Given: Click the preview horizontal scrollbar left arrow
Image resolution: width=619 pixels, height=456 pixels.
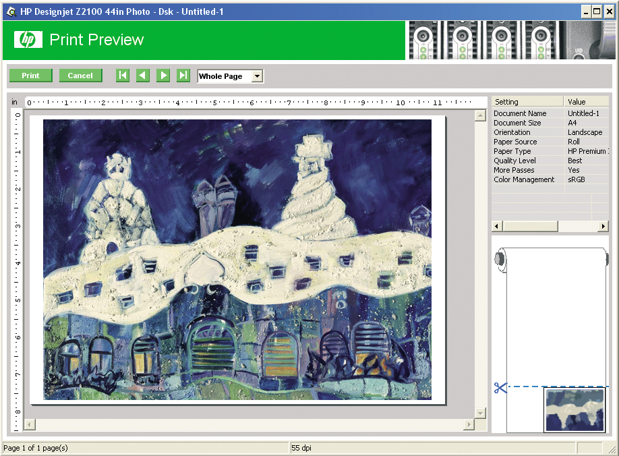Looking at the screenshot, I should (29, 425).
